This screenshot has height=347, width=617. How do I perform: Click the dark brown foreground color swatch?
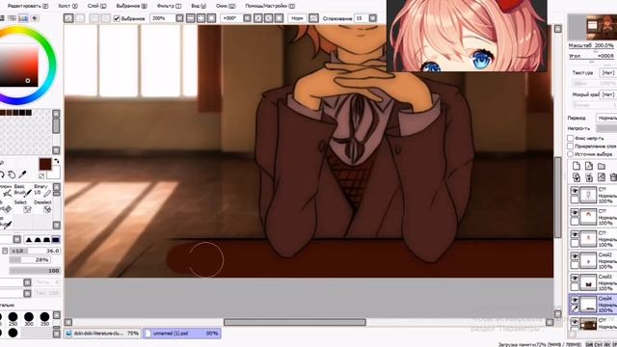[x=45, y=164]
